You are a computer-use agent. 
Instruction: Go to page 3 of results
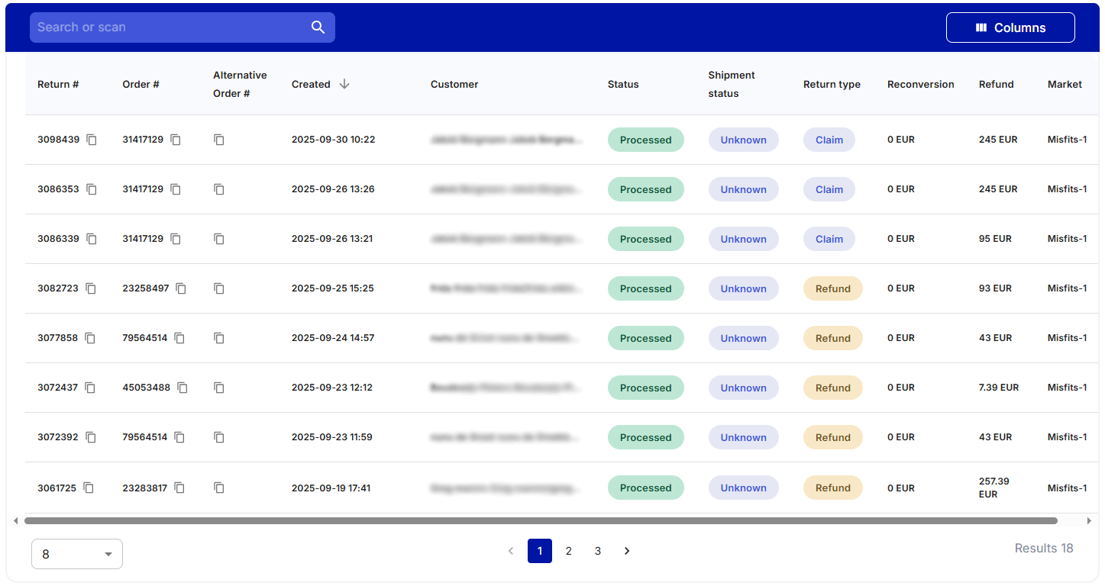tap(598, 551)
